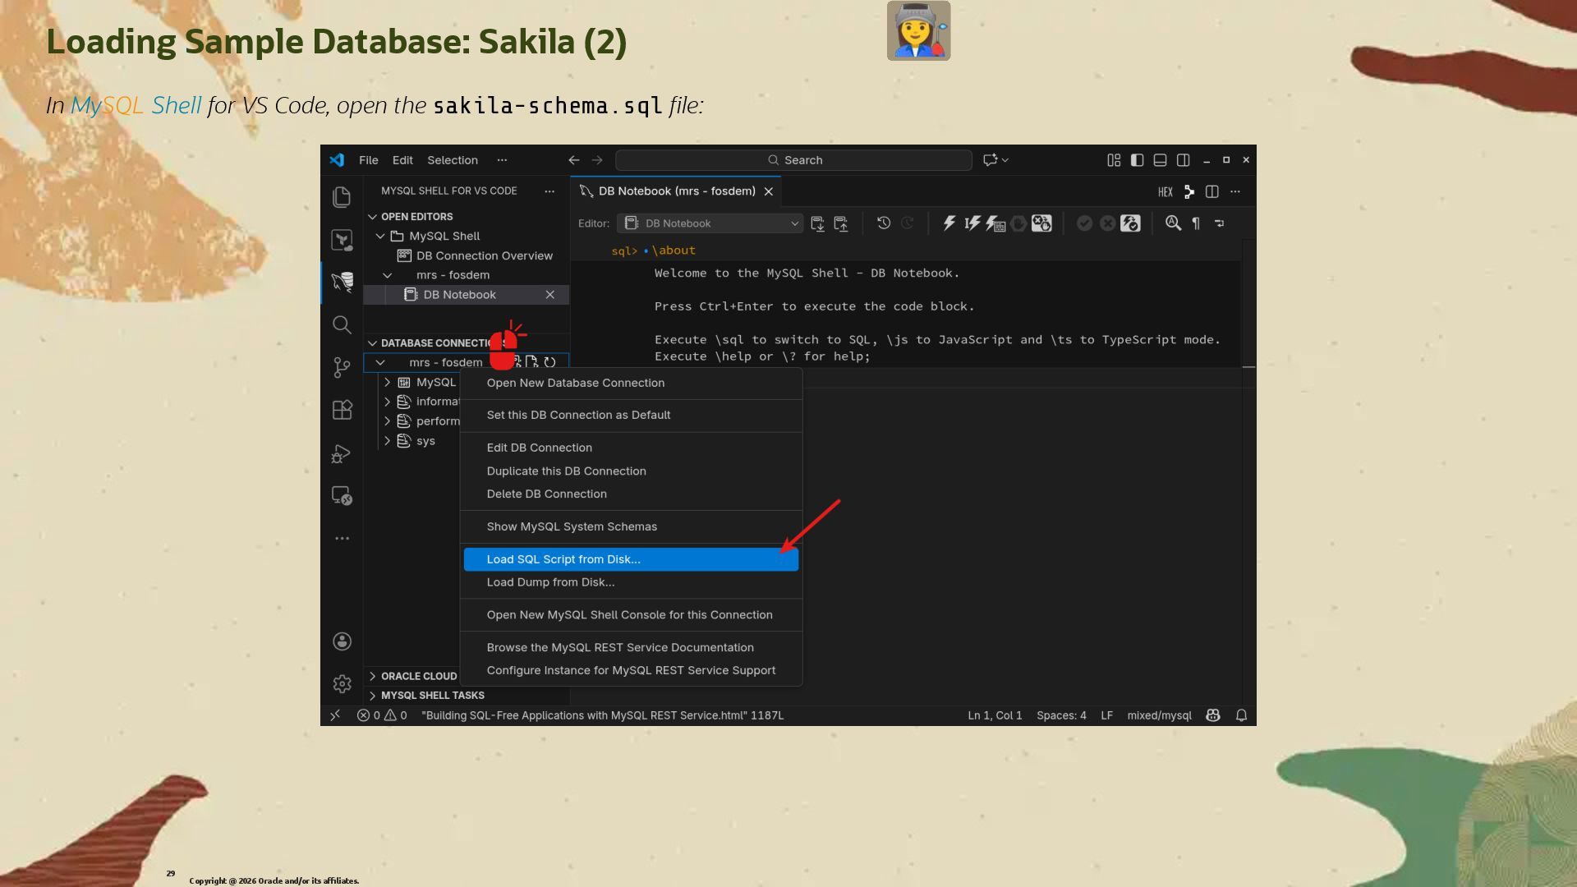Toggle auto-commit icon in toolbar

[x=1130, y=223]
